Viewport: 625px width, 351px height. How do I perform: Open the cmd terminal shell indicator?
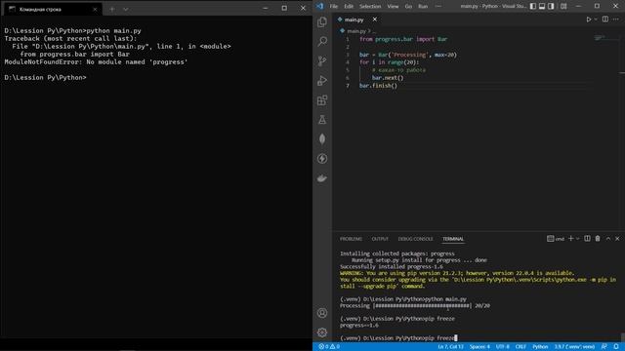tap(556, 238)
